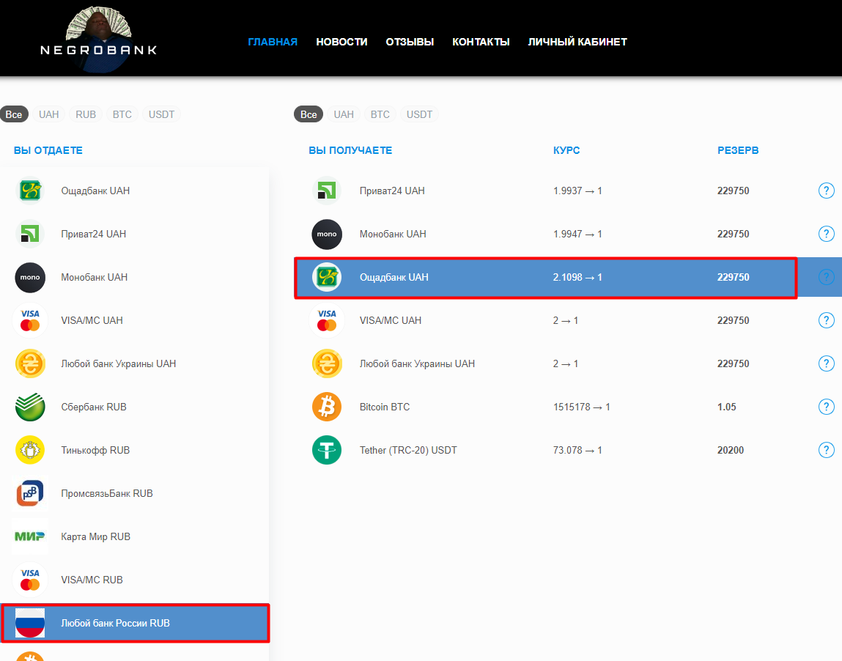Go to the Главная menu item
Image resolution: width=842 pixels, height=661 pixels.
click(x=273, y=42)
